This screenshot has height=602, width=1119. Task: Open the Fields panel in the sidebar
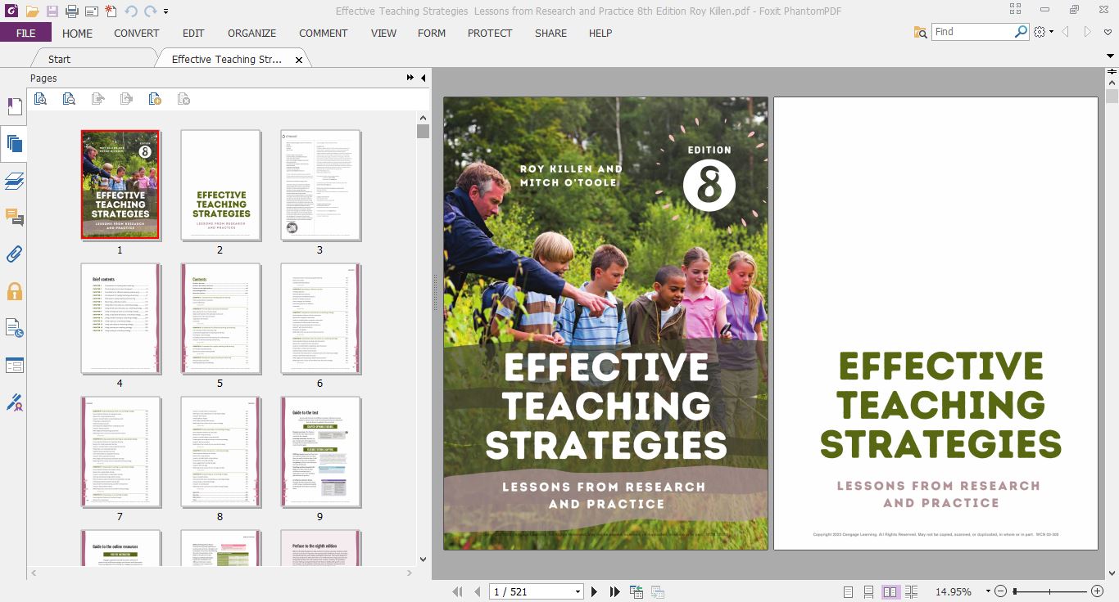[x=14, y=365]
